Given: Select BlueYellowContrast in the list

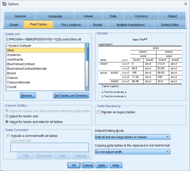Looking at the screenshot, I should click(x=46, y=64).
